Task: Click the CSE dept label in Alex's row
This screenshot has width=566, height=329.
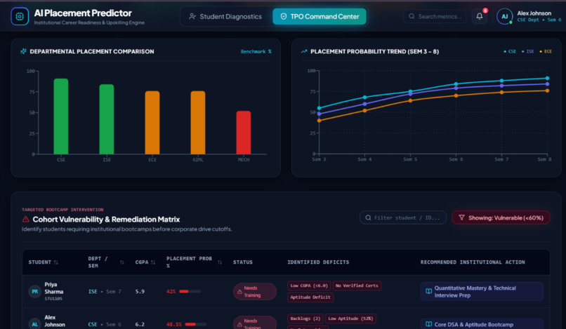Action: point(93,324)
